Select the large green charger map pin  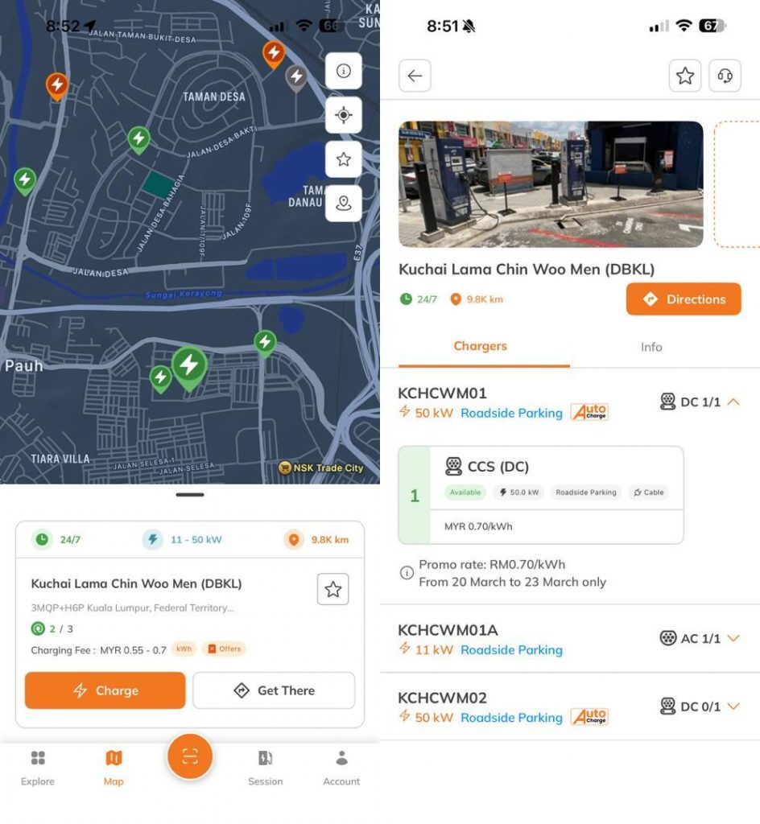[x=189, y=367]
